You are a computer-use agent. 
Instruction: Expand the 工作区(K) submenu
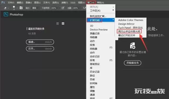point(101,11)
